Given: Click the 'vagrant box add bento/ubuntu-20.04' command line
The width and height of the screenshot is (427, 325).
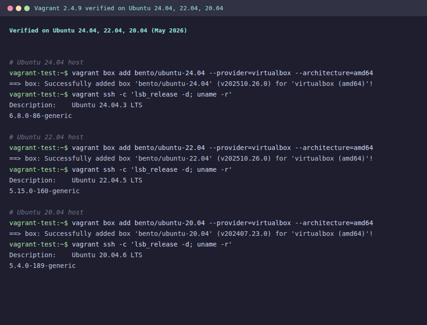Looking at the screenshot, I should pyautogui.click(x=191, y=223).
